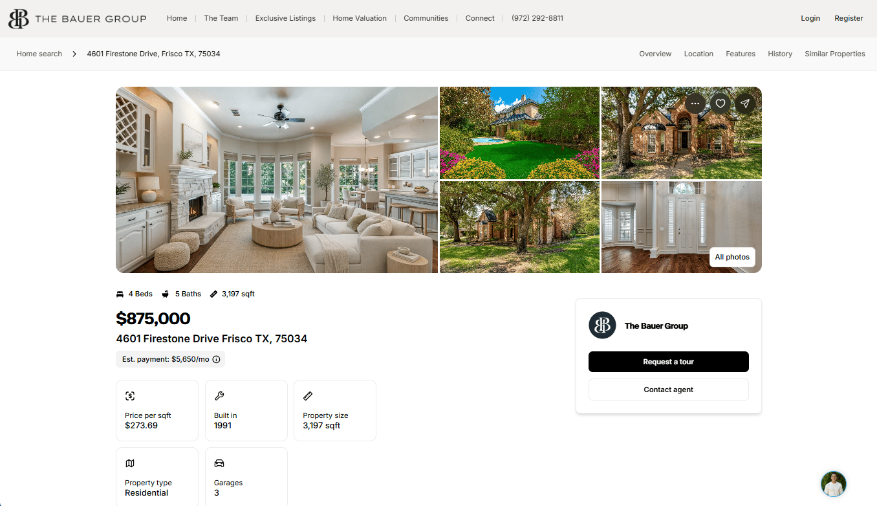Go to the Communities menu item
877x506 pixels.
426,18
